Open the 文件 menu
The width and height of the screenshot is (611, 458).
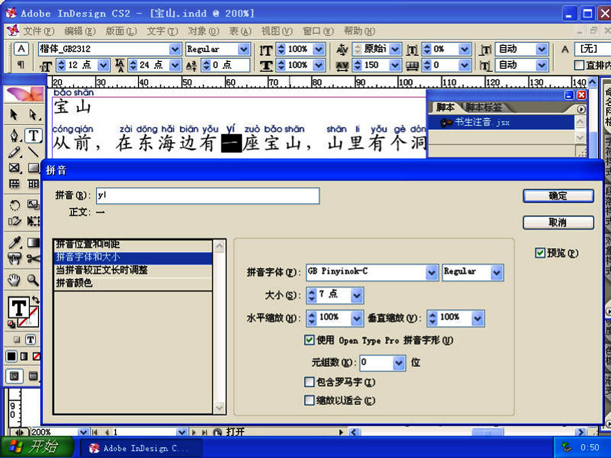(38, 31)
